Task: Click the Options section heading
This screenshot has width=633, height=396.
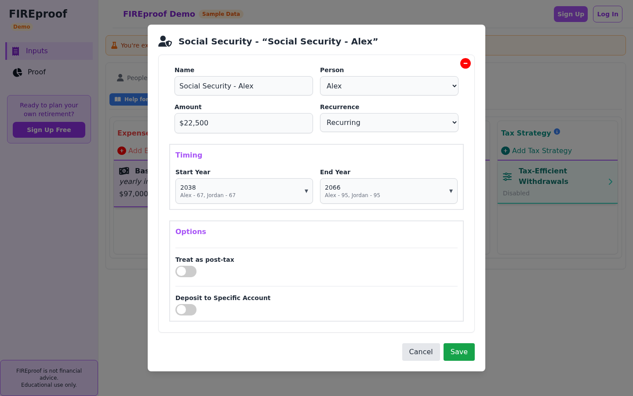Action: (191, 231)
